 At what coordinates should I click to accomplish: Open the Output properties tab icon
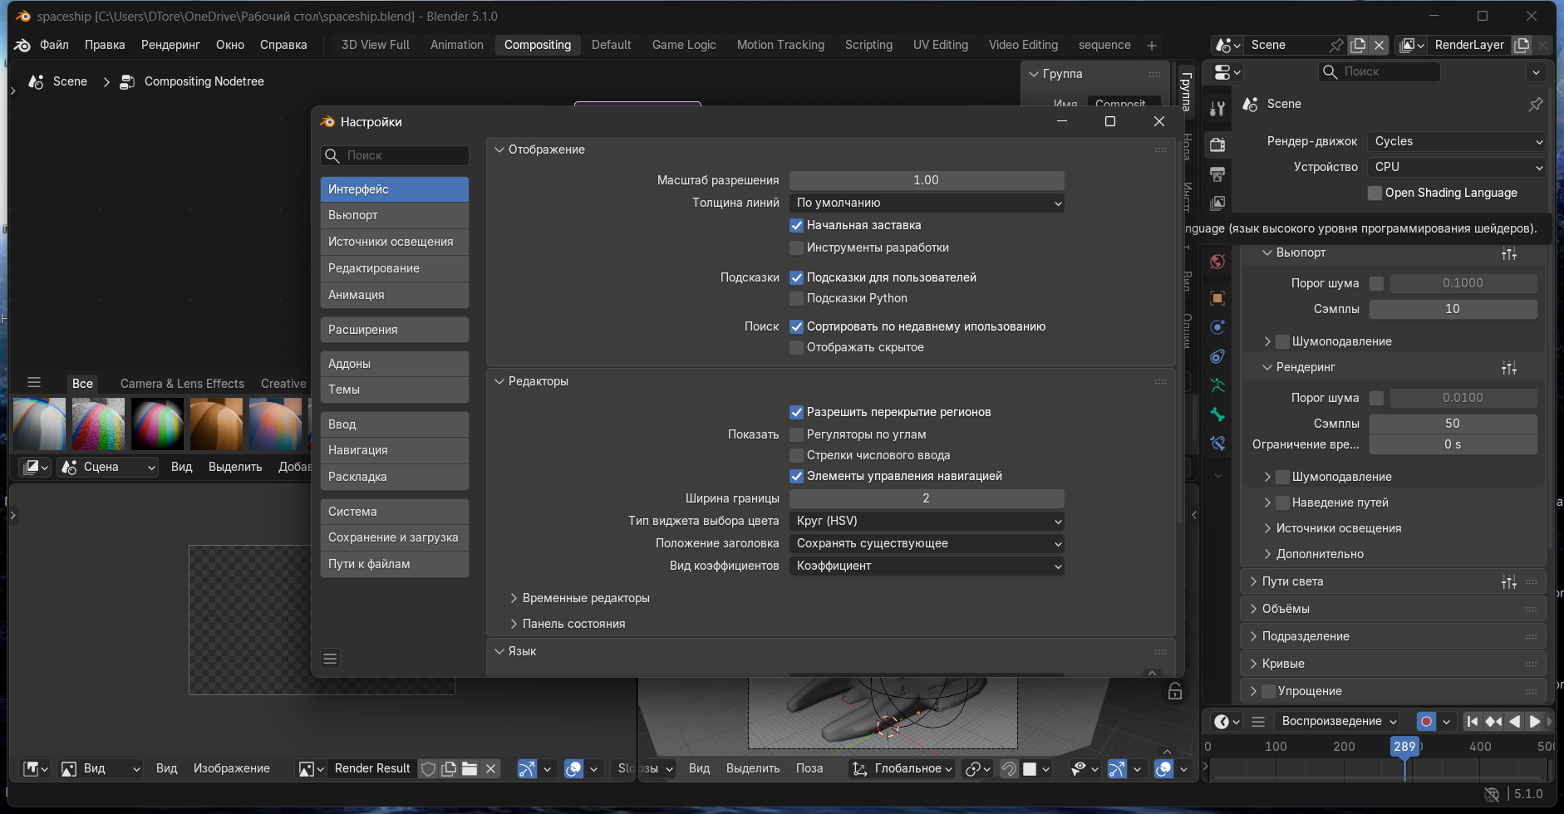pyautogui.click(x=1217, y=174)
